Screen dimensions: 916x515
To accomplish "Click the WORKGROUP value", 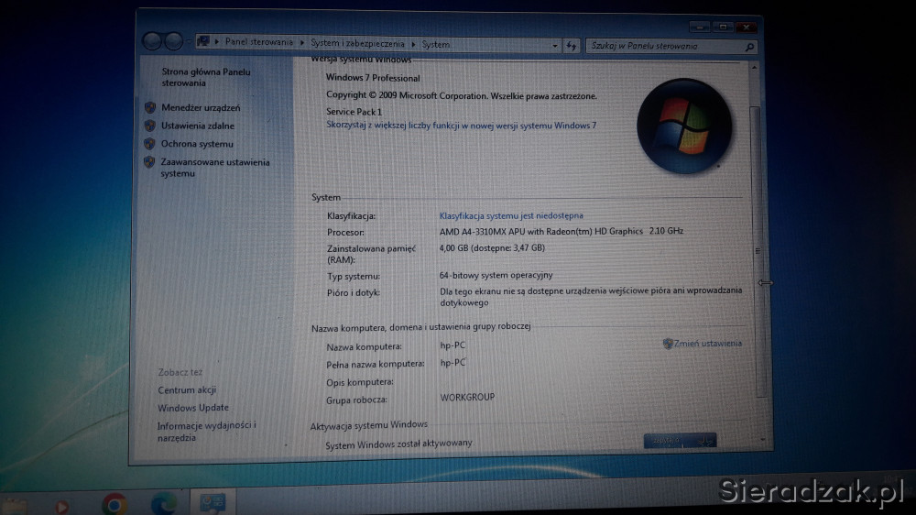I will [467, 398].
